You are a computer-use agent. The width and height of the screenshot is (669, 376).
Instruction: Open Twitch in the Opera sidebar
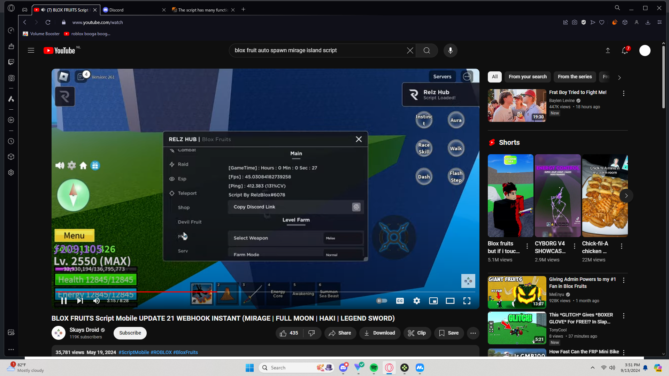(x=11, y=62)
